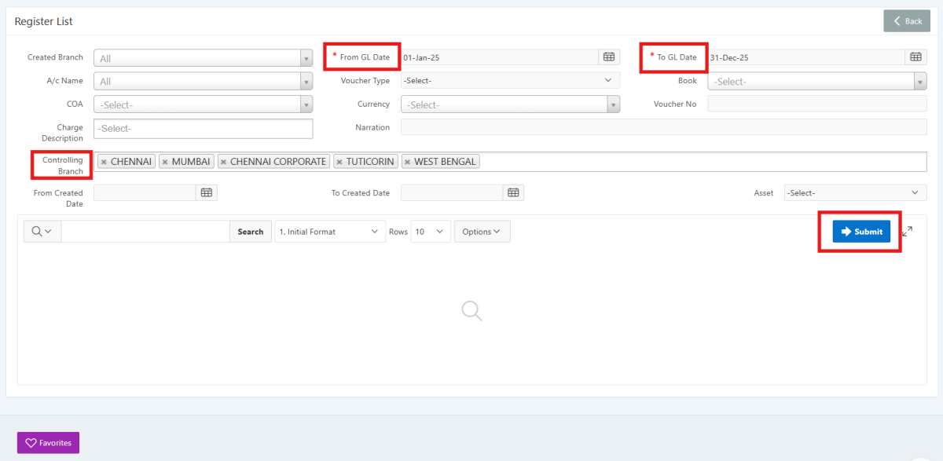The width and height of the screenshot is (943, 461).
Task: Click the Charge Description field
Action: (x=203, y=128)
